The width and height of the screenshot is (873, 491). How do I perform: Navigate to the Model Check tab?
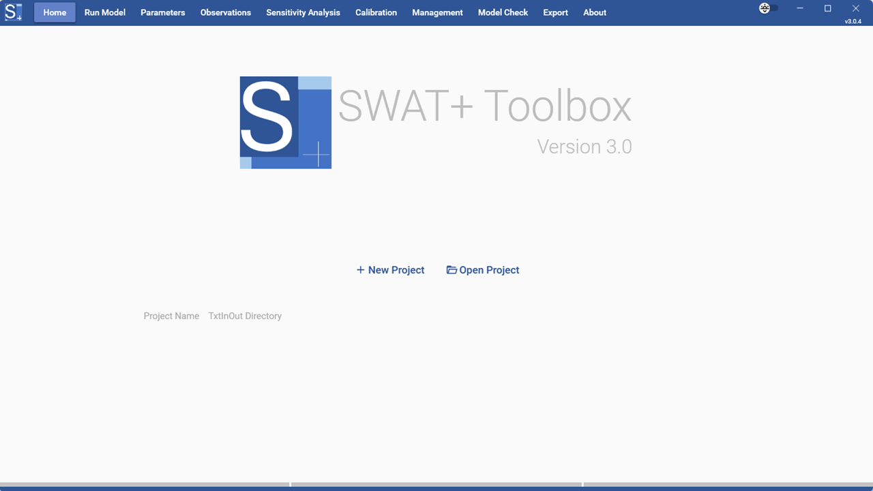[503, 12]
